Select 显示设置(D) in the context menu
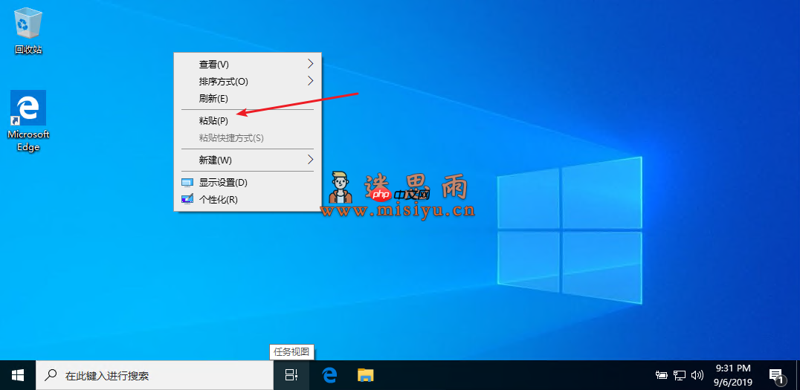Viewport: 800px width, 390px height. [x=248, y=183]
